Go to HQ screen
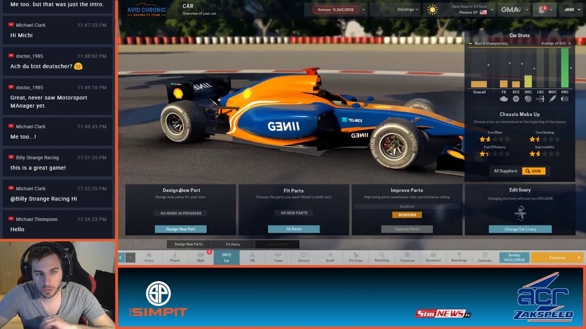The image size is (586, 329). coord(252,258)
